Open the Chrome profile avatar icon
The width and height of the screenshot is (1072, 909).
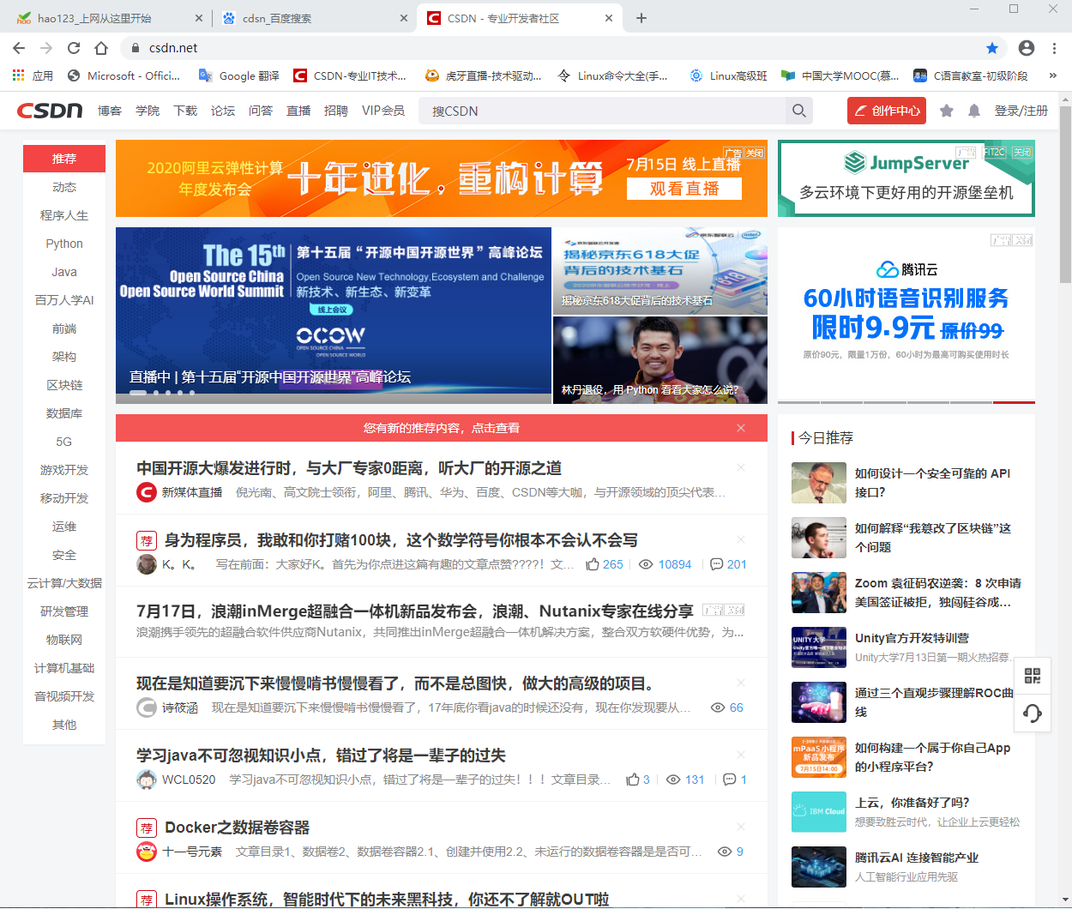pos(1027,48)
